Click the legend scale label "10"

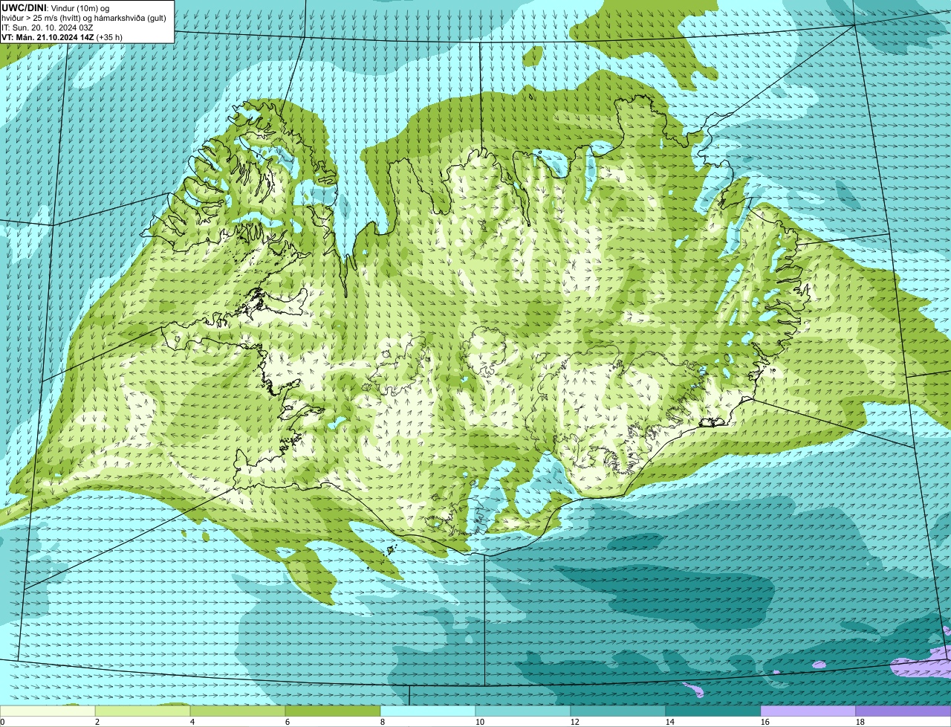coord(480,722)
